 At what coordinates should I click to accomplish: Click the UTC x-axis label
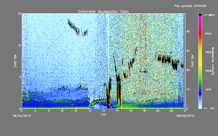pyautogui.click(x=104, y=115)
